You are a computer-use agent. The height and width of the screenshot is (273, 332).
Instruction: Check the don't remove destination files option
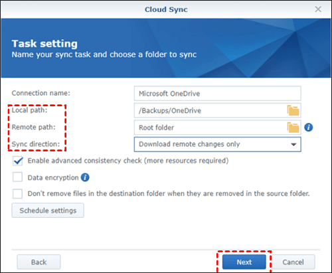coord(17,193)
